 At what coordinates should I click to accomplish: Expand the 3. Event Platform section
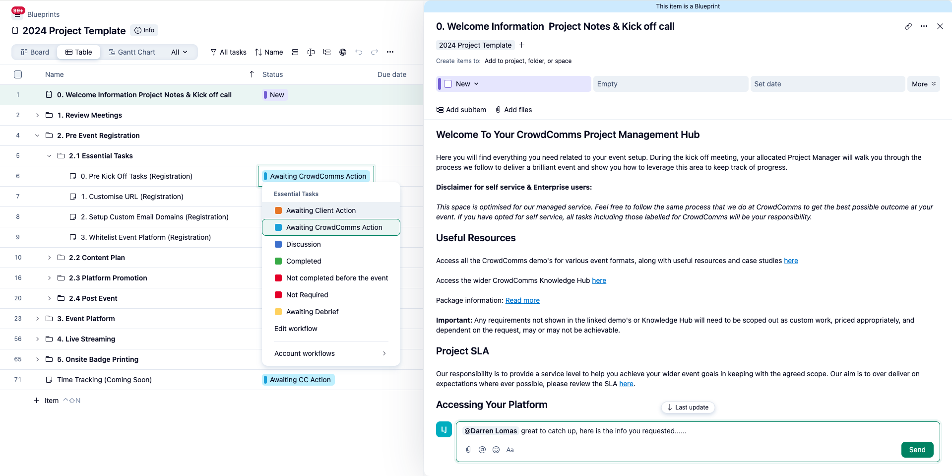(37, 318)
